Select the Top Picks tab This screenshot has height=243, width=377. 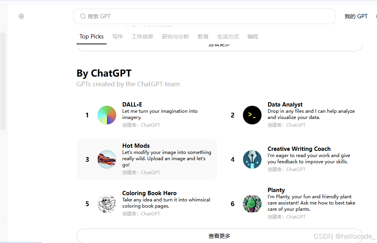click(91, 37)
